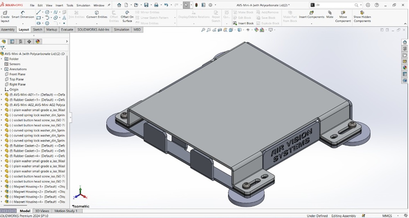Pin the menu bar with pushpin
Viewport: 409px width, 218px height.
(x=109, y=5)
